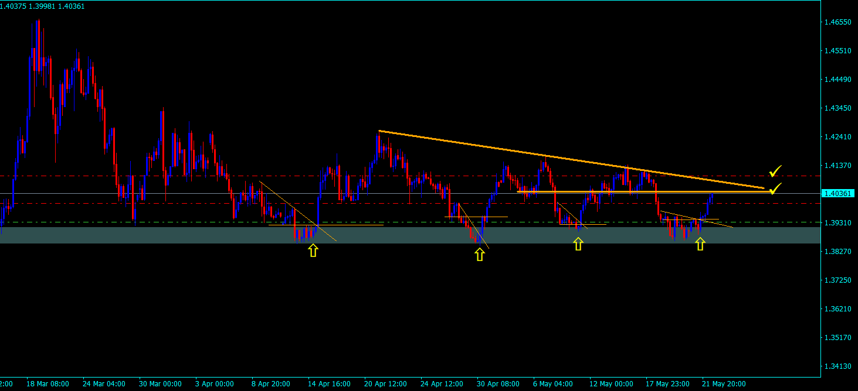
Task: Select the 1.42410 price axis value
Action: pos(837,137)
